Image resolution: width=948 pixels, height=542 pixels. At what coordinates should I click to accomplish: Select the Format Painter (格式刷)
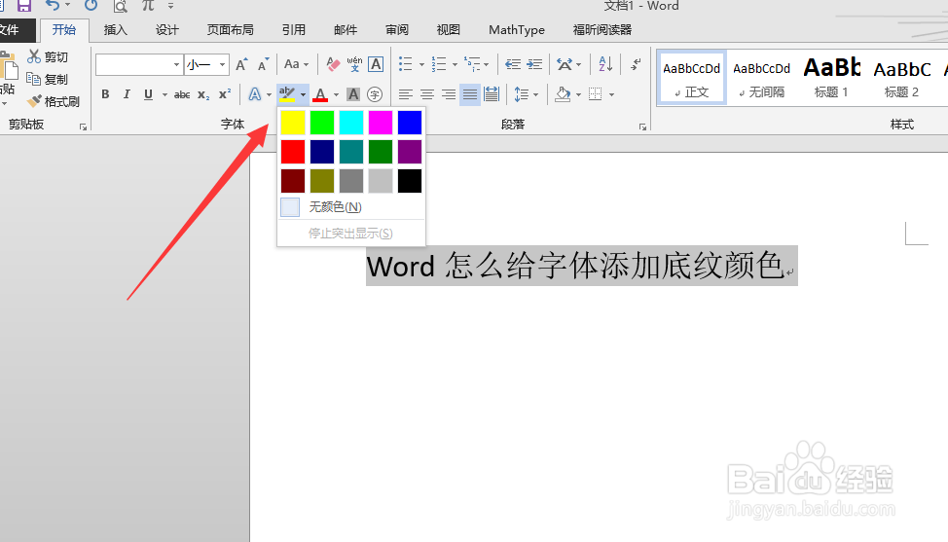tap(54, 101)
